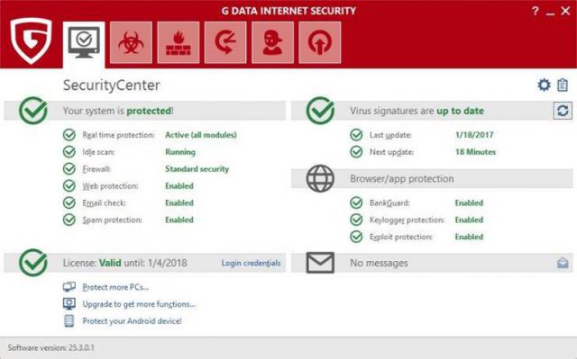Click Keylogger protection label
The image size is (577, 359).
tap(407, 220)
